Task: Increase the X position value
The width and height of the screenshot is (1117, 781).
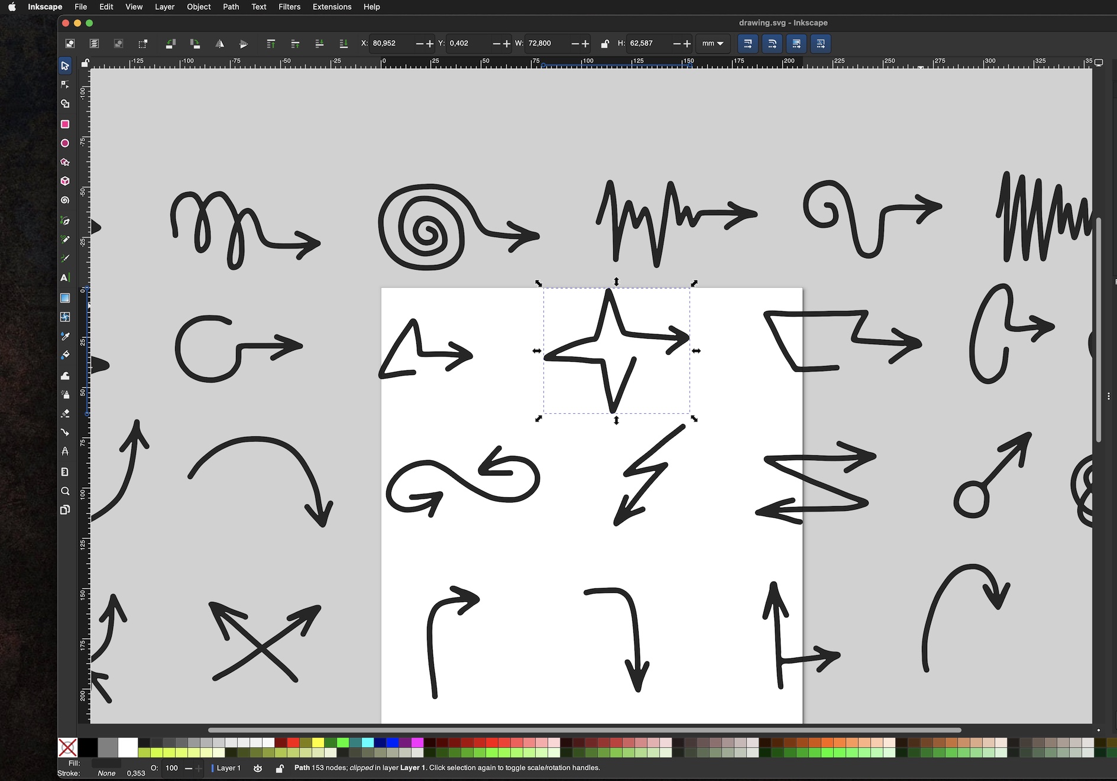Action: [x=430, y=44]
